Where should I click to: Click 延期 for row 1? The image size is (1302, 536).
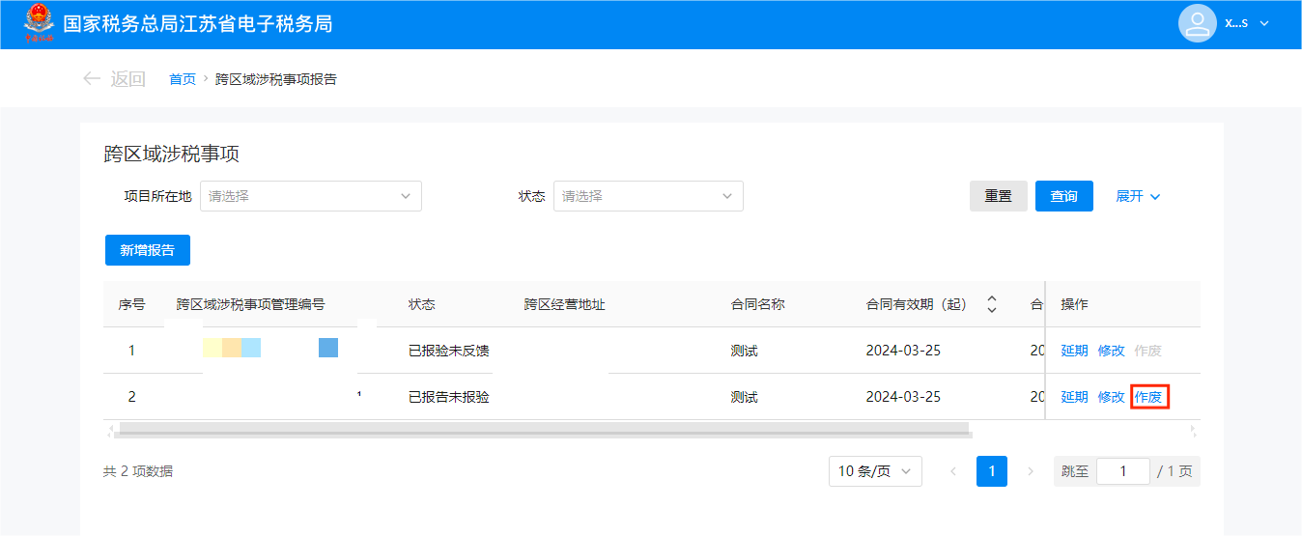pos(1074,351)
